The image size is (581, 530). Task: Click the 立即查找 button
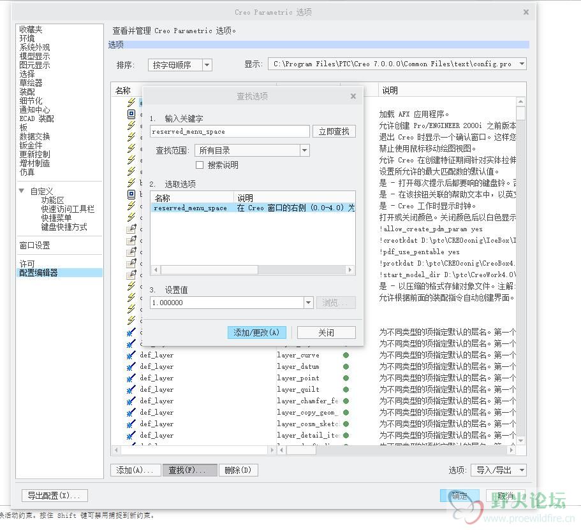(334, 131)
